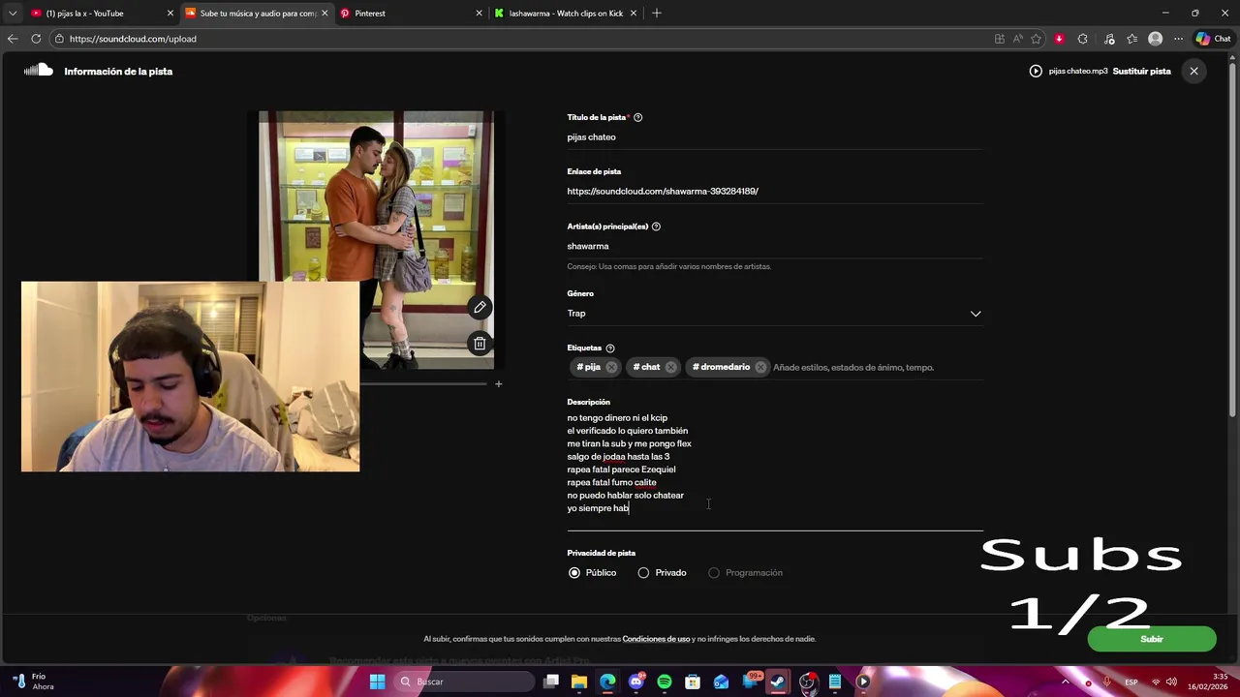This screenshot has width=1240, height=697.
Task: Switch to the SoundCloud upload tab
Action: pos(257,14)
